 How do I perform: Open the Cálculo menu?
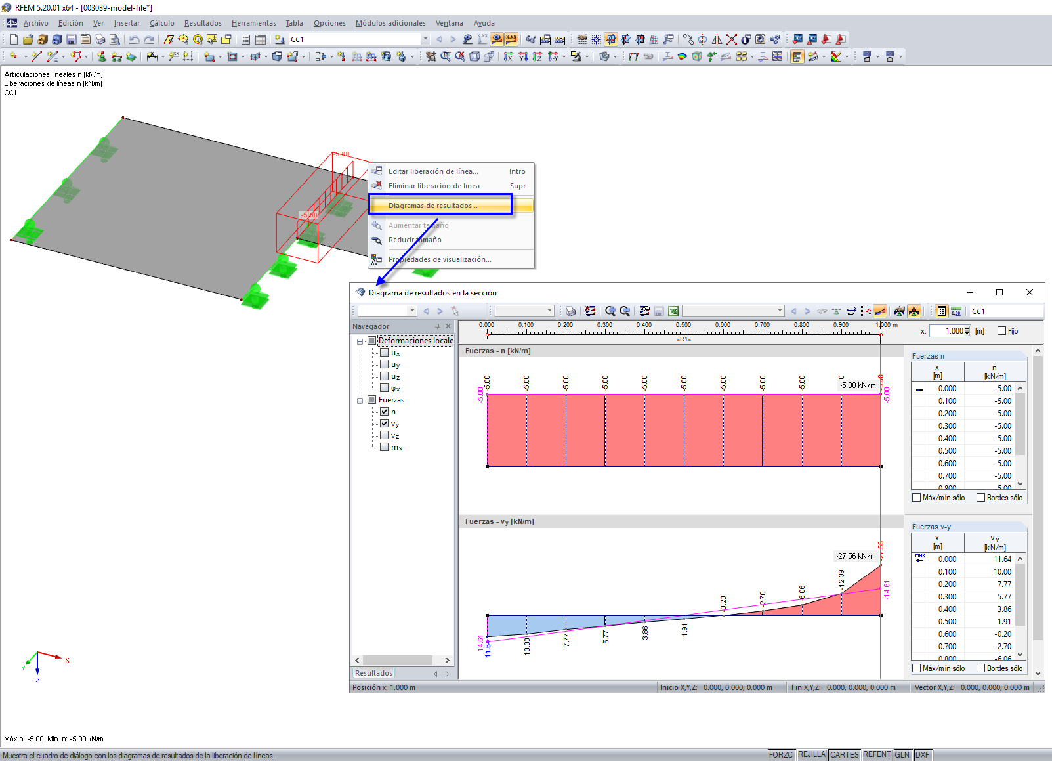pos(162,23)
